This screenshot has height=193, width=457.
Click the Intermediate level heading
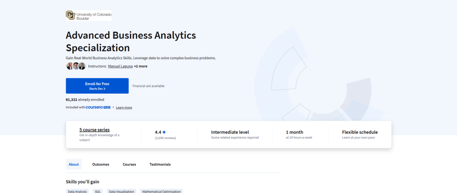pyautogui.click(x=230, y=132)
